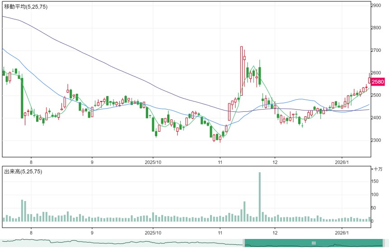Click the 2300 price axis label
Screen dimensions: 389x248
point(376,140)
